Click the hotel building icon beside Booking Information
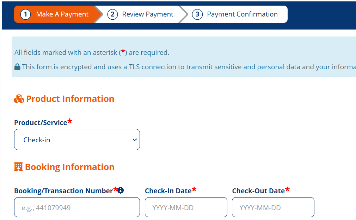 (18, 167)
